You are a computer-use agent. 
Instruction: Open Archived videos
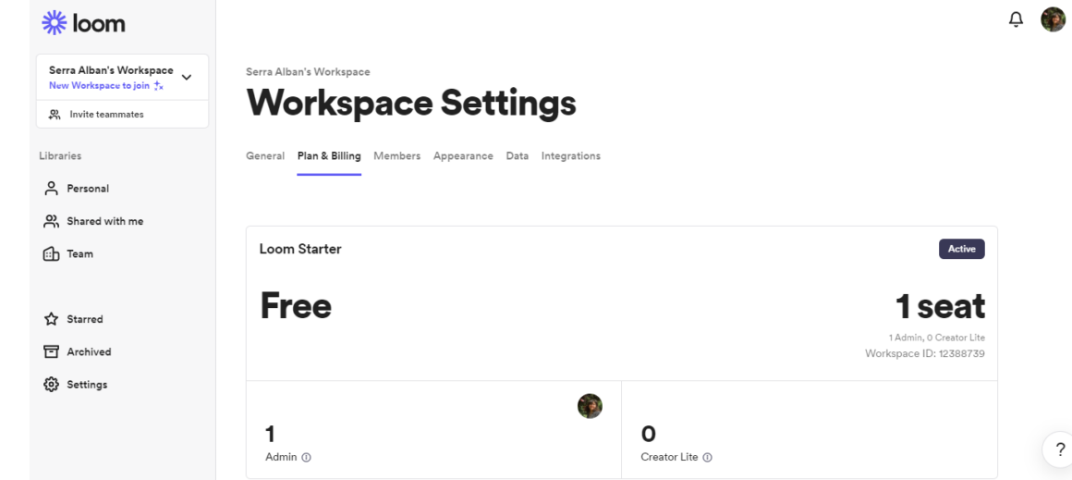(89, 351)
